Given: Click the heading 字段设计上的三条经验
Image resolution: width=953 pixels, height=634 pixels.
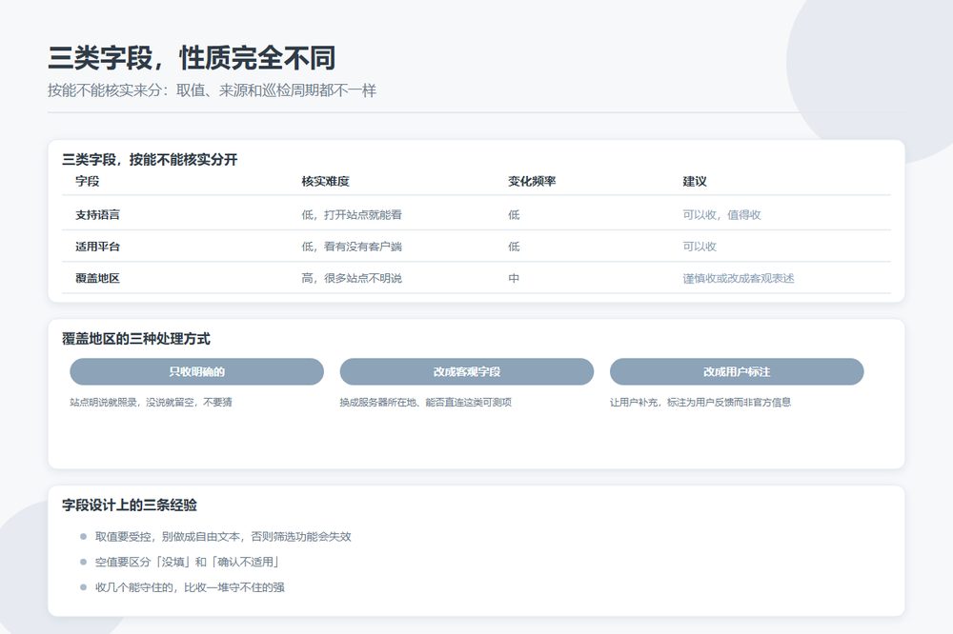Looking at the screenshot, I should 130,505.
